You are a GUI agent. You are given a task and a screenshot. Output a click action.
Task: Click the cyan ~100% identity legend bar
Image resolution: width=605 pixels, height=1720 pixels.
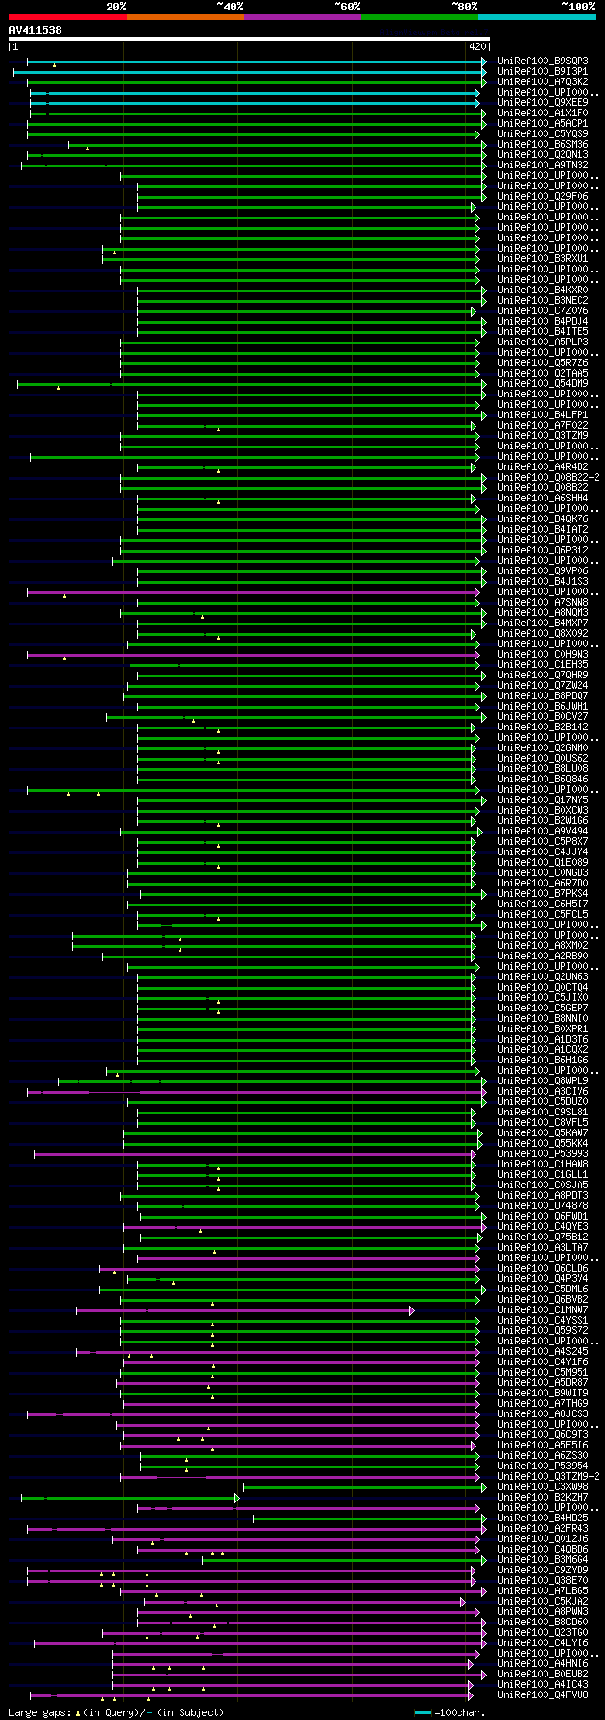click(537, 17)
